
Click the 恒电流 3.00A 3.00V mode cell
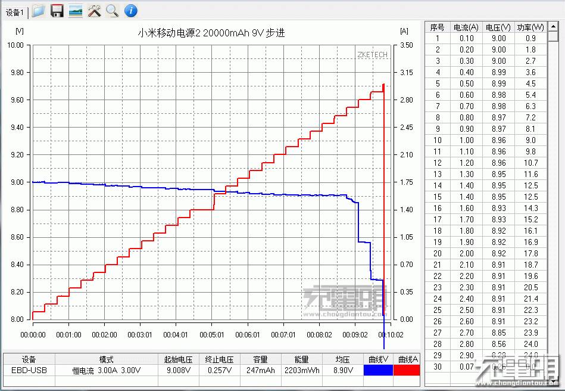point(107,371)
